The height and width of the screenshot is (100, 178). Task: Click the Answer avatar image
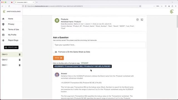(x=57, y=75)
